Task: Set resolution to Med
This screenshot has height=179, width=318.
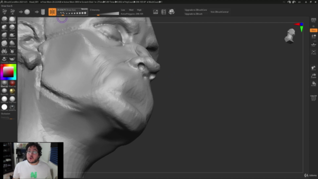Action: pyautogui.click(x=131, y=10)
